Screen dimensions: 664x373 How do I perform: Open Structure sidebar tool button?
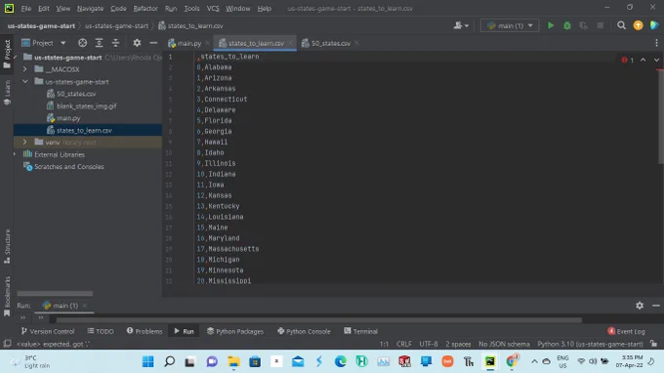coord(7,246)
